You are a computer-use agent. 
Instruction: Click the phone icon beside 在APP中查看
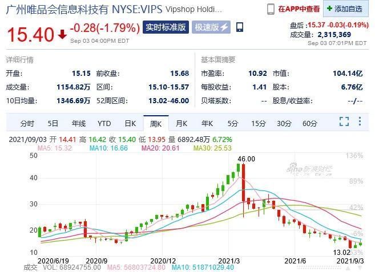coord(271,9)
